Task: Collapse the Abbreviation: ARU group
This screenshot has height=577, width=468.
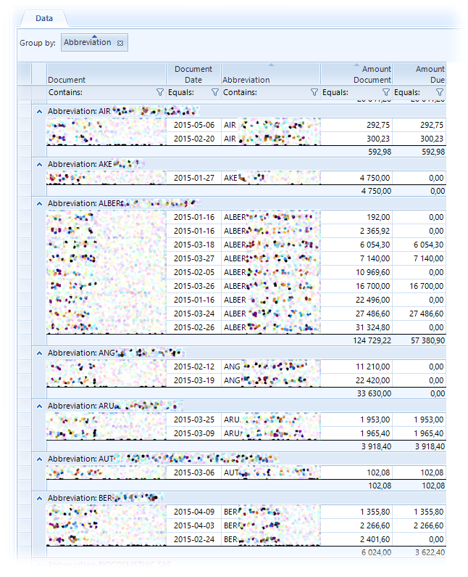Action: click(39, 406)
